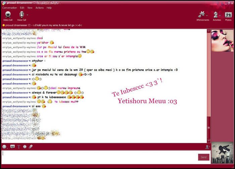Open the Activities menu icon
The image size is (235, 169).
point(216,15)
